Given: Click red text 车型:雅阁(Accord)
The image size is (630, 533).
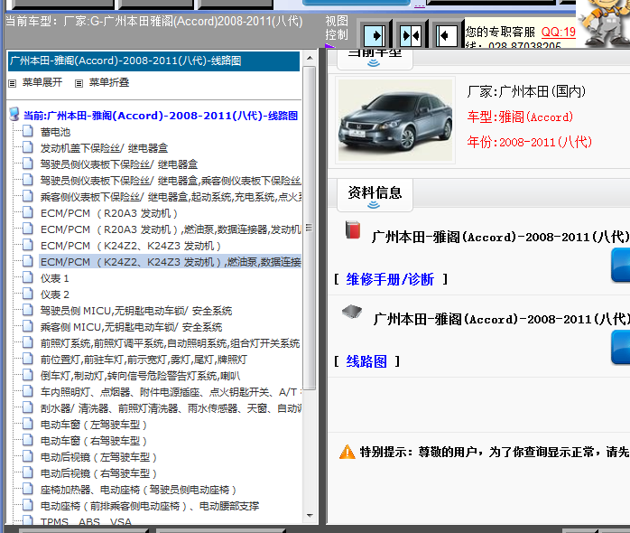Looking at the screenshot, I should click(x=520, y=117).
